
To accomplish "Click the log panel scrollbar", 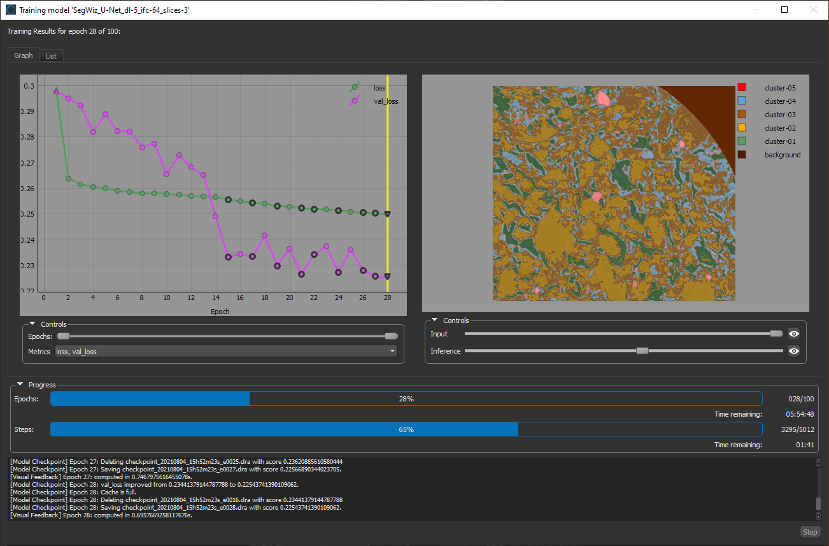I will click(x=818, y=503).
